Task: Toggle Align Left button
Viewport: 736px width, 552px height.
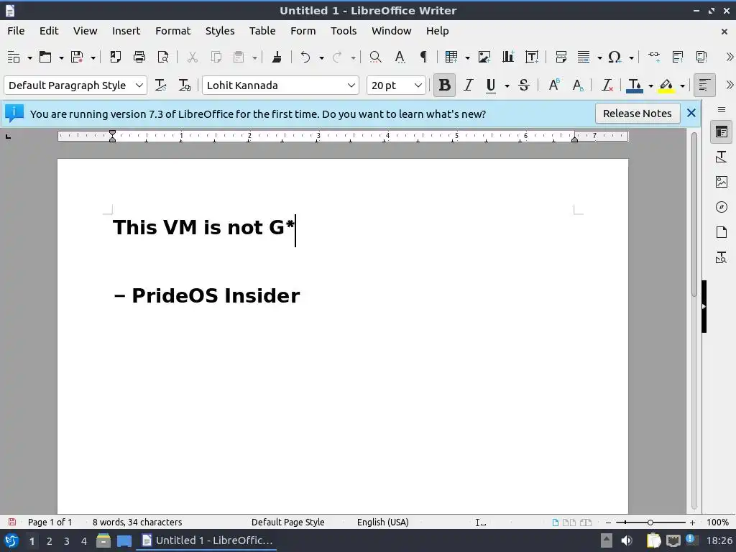Action: [704, 86]
